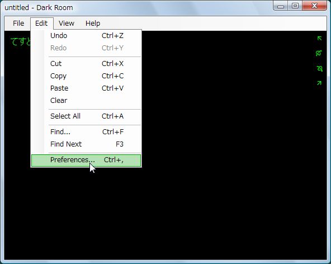
Task: Click the top up-left arrow icon
Action: [319, 38]
